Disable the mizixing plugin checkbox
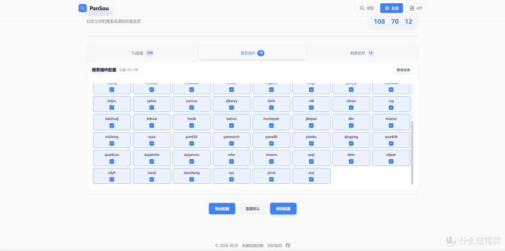Image resolution: width=505 pixels, height=251 pixels. [x=112, y=143]
